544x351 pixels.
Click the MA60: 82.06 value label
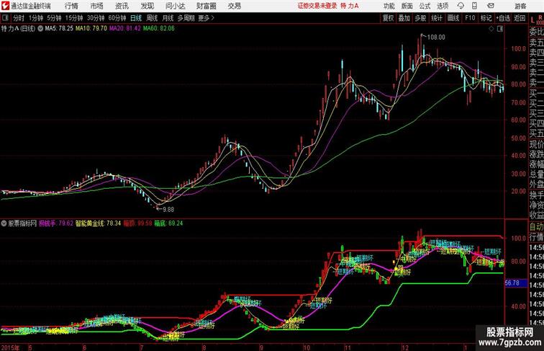[x=159, y=29]
